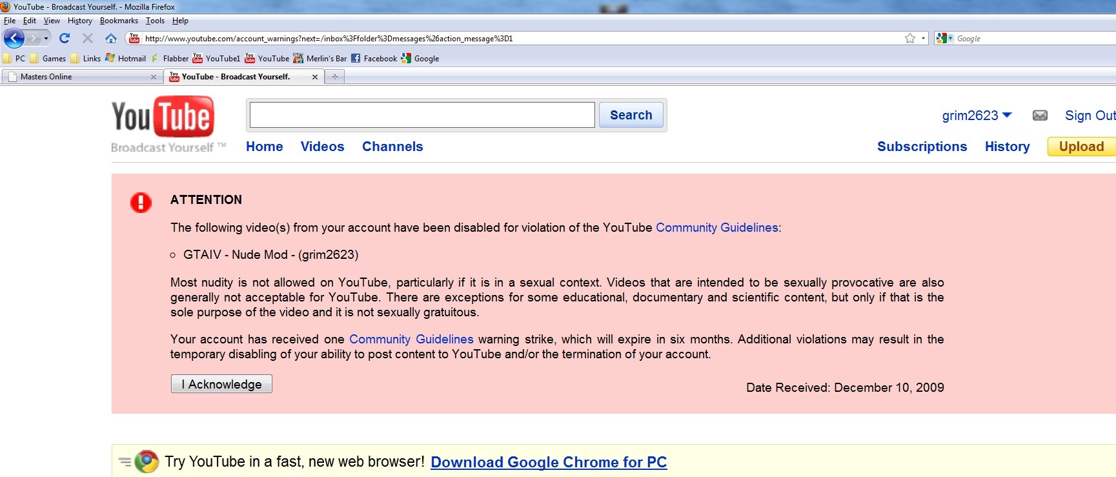Screen dimensions: 1116x477
Task: Open Community Guidelines link in first paragraph
Action: (x=717, y=227)
